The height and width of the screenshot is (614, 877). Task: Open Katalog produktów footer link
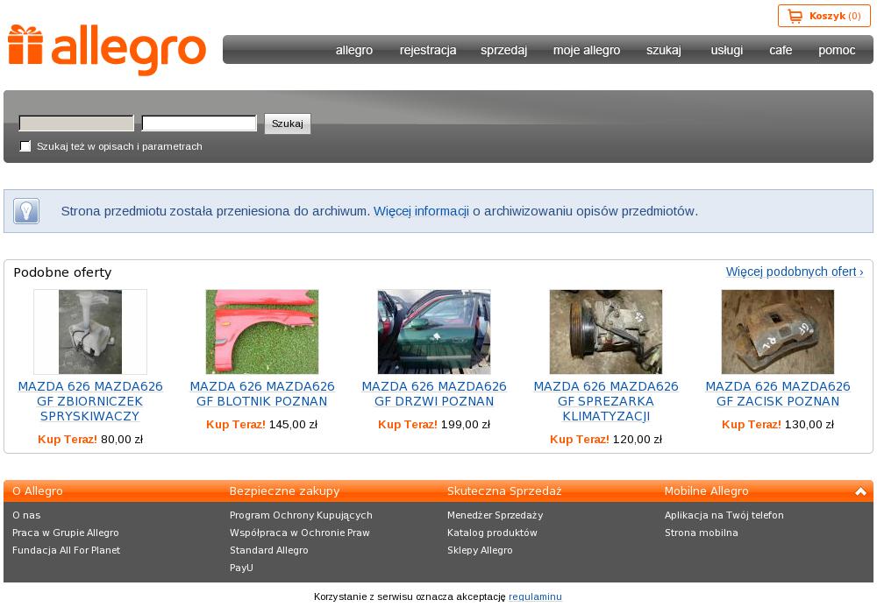tap(492, 533)
